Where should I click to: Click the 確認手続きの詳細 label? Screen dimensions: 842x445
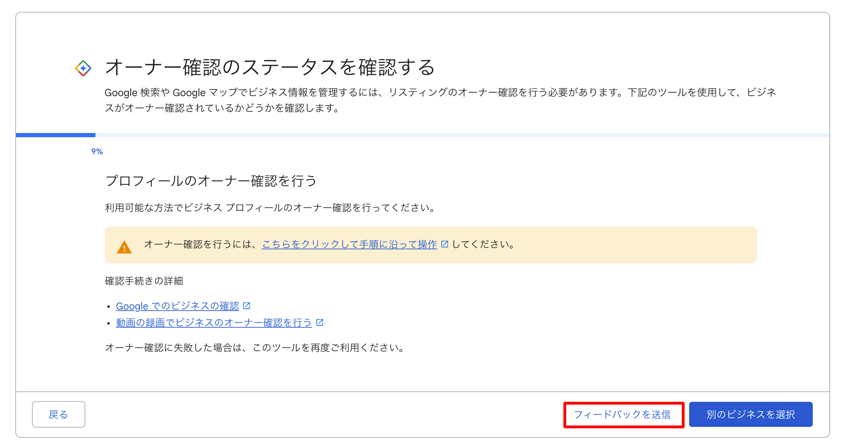click(144, 281)
